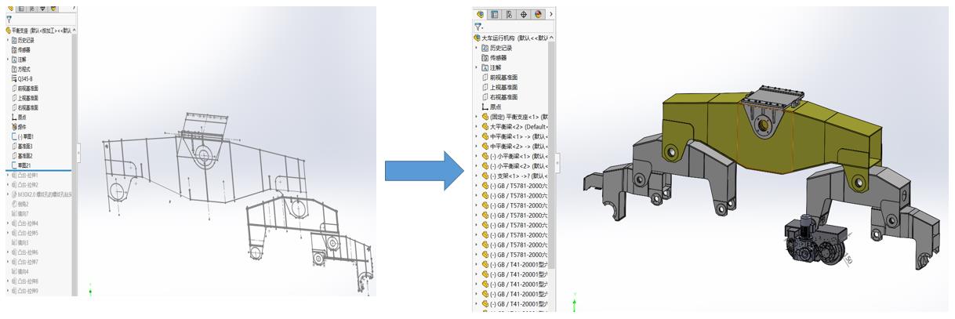The width and height of the screenshot is (955, 319).
Task: Select the Q345-B material in the part tree
Action: (25, 78)
